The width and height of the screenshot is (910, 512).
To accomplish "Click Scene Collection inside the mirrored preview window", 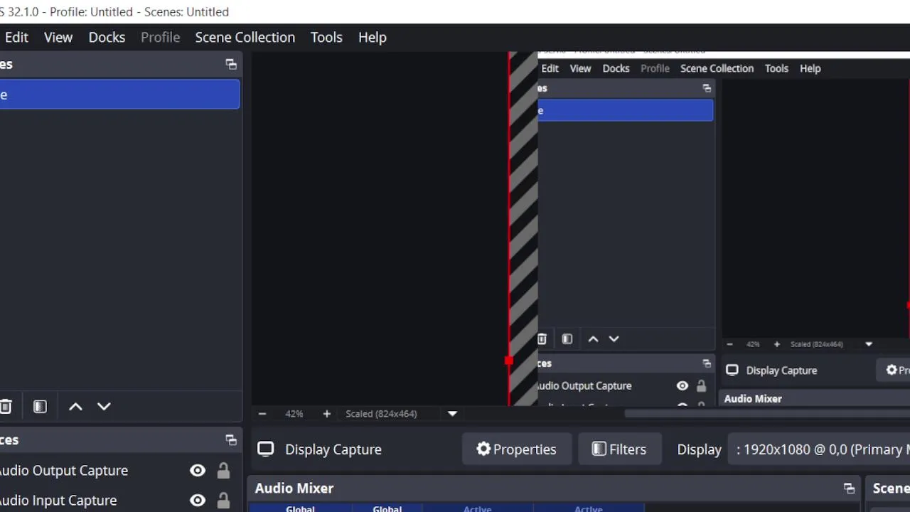I will pos(717,68).
